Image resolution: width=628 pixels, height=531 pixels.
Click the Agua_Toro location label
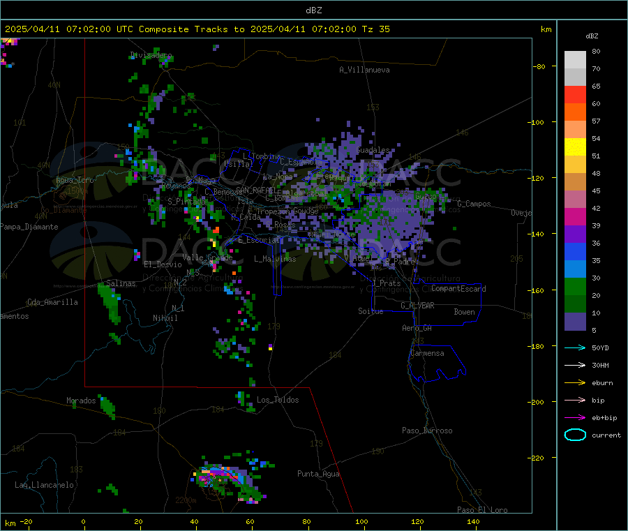(x=75, y=180)
